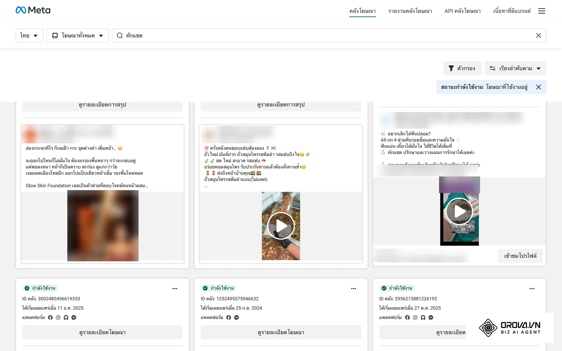This screenshot has width=562, height=351.
Task: Expand the โฆษณาทั้งหมด ad category dropdown
Action: click(x=78, y=35)
